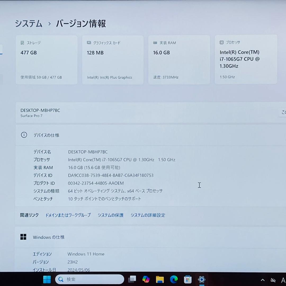The height and width of the screenshot is (286, 286).
Task: Open the Windows Start menu
Action: (47, 279)
